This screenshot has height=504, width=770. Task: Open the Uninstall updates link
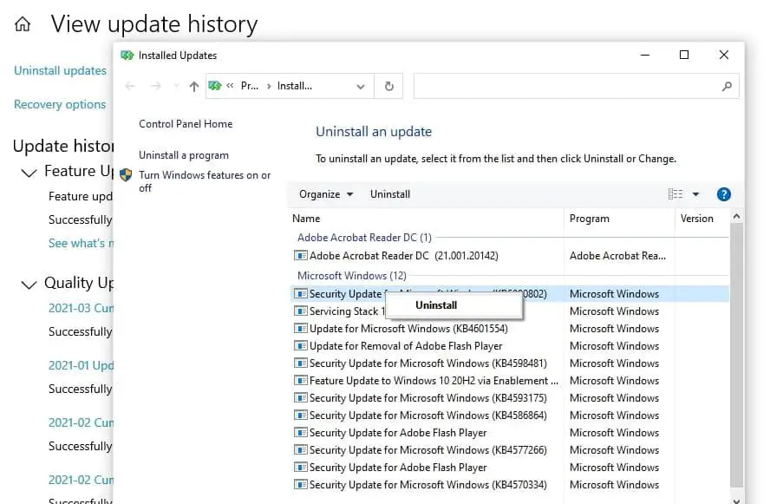pos(60,70)
